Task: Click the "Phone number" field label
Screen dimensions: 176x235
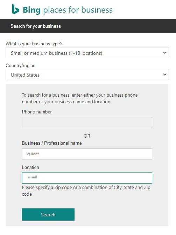Action: pos(37,112)
